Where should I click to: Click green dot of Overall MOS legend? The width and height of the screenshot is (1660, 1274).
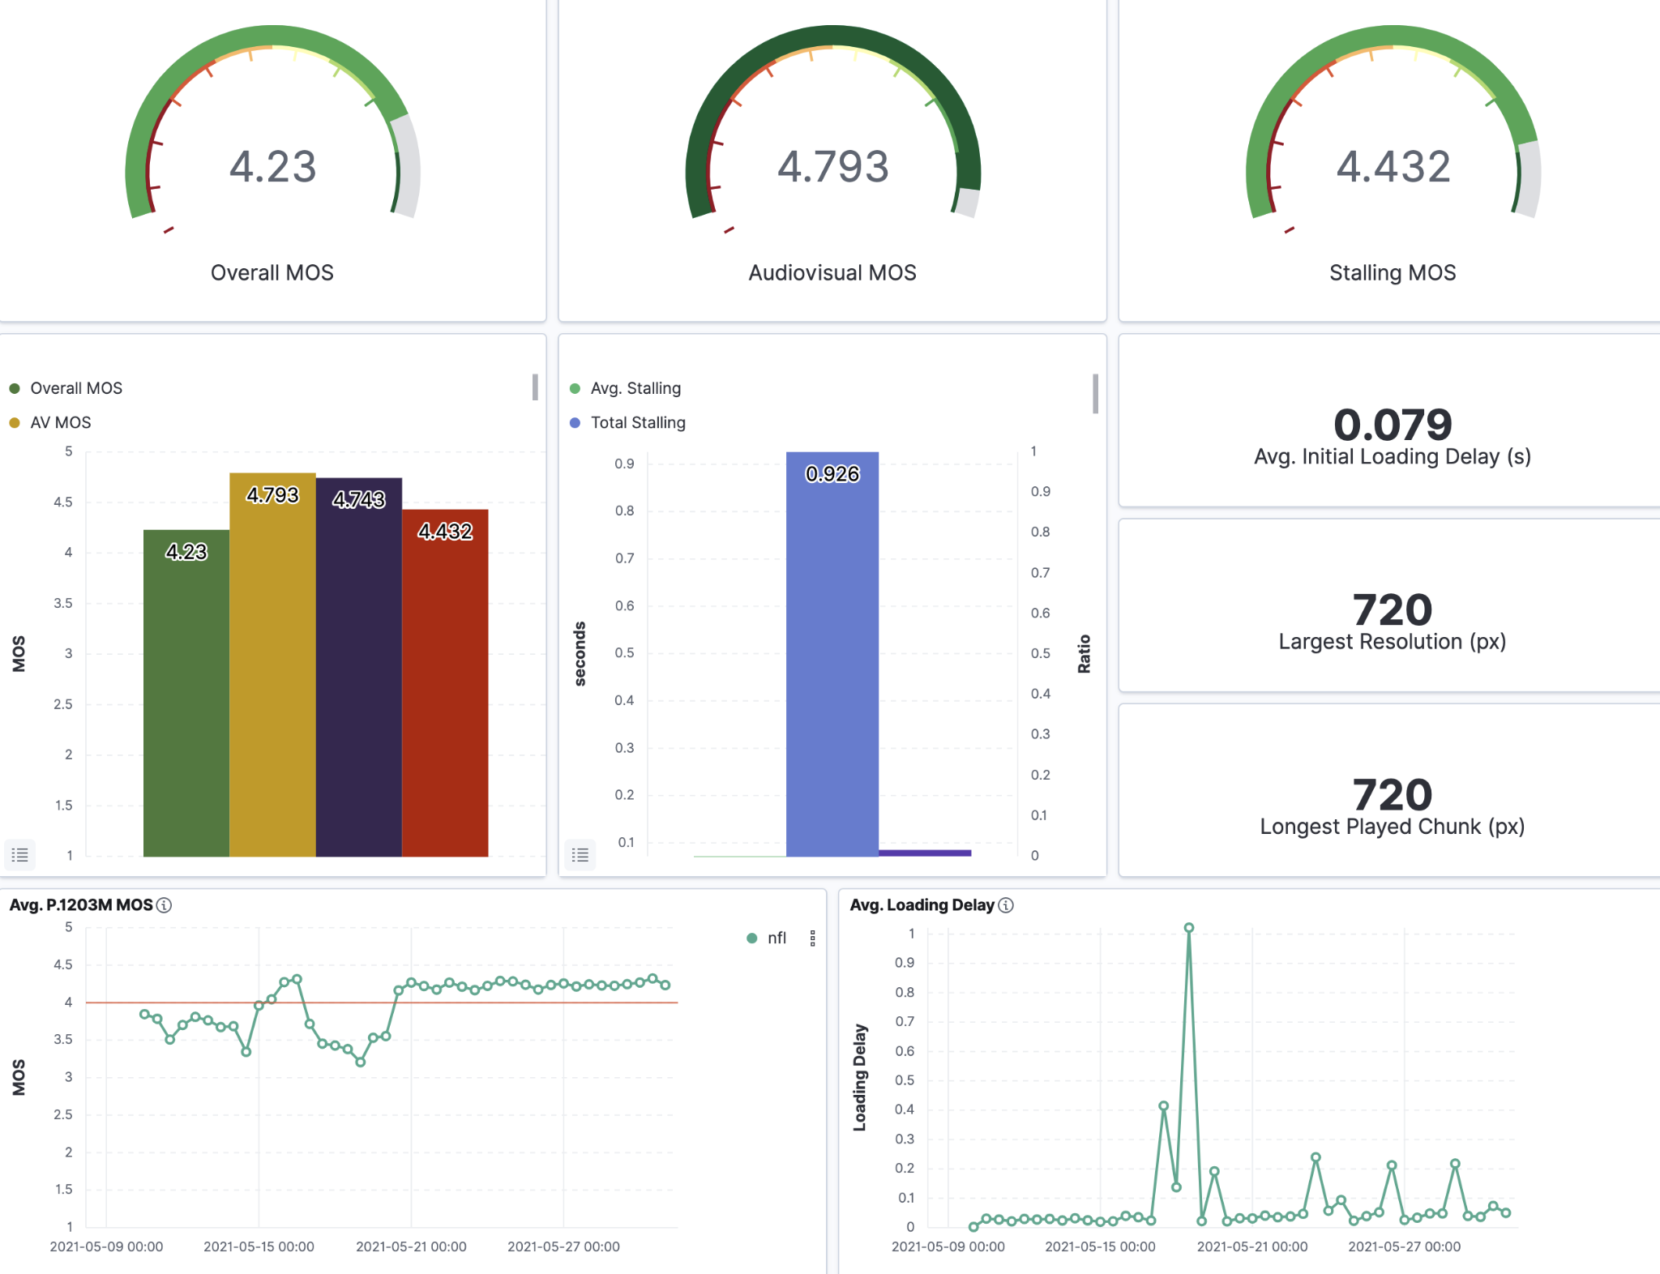15,388
